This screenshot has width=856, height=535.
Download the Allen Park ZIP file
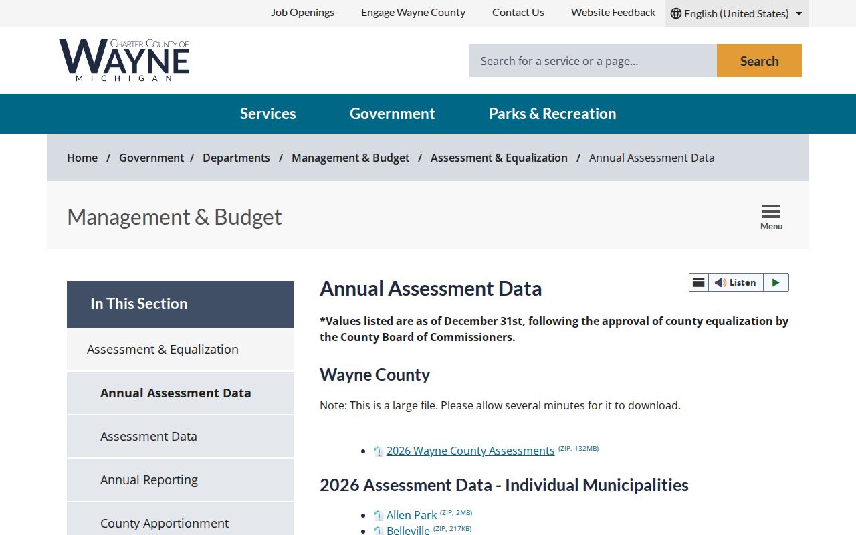(x=411, y=515)
